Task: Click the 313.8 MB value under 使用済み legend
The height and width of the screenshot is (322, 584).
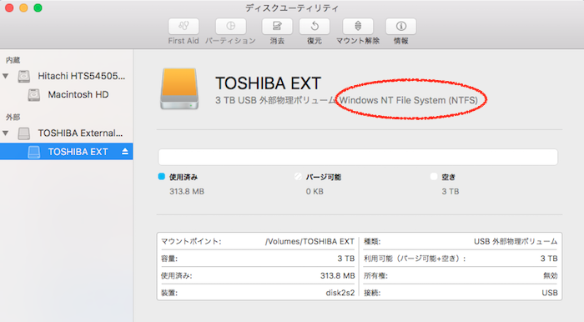Action: pos(187,191)
